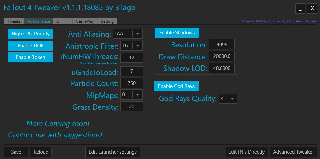Screen dimensions: 320x159
Task: Click I Need YOUR Help! link
Action: (256, 21)
